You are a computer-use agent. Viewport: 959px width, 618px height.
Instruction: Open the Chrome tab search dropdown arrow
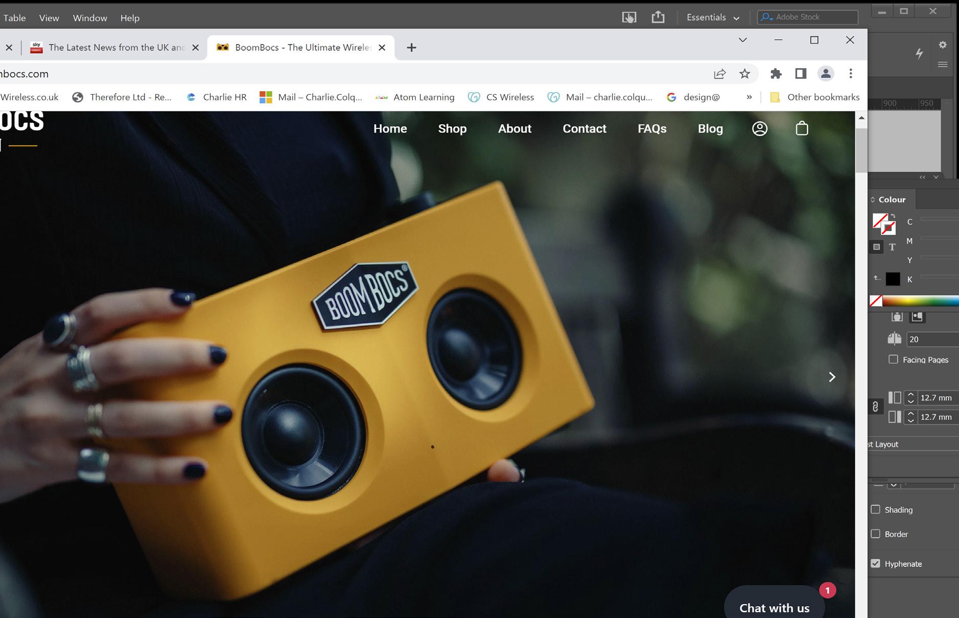point(743,40)
